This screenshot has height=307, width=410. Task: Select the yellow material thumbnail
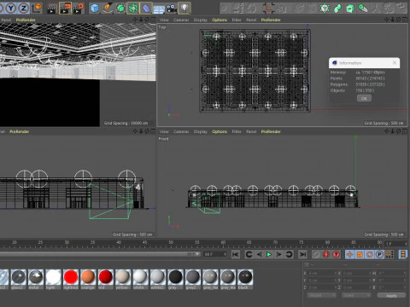coord(123,277)
